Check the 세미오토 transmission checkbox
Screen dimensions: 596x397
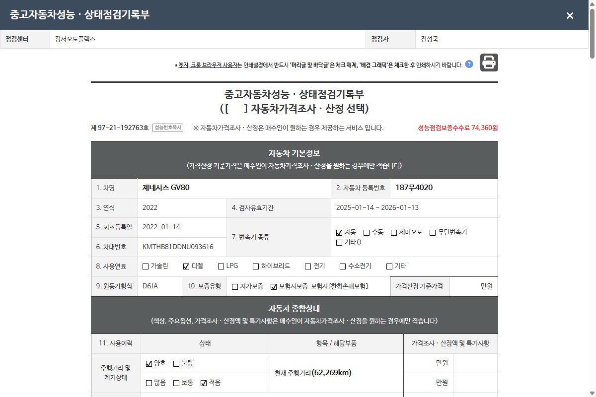coord(394,232)
